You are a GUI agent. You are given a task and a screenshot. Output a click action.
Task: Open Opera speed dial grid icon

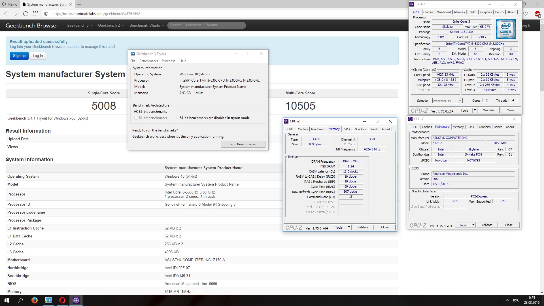pyautogui.click(x=35, y=14)
